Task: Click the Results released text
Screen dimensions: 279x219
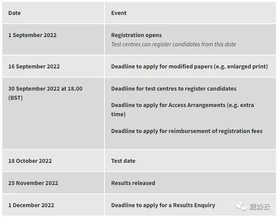Action: 133,183
